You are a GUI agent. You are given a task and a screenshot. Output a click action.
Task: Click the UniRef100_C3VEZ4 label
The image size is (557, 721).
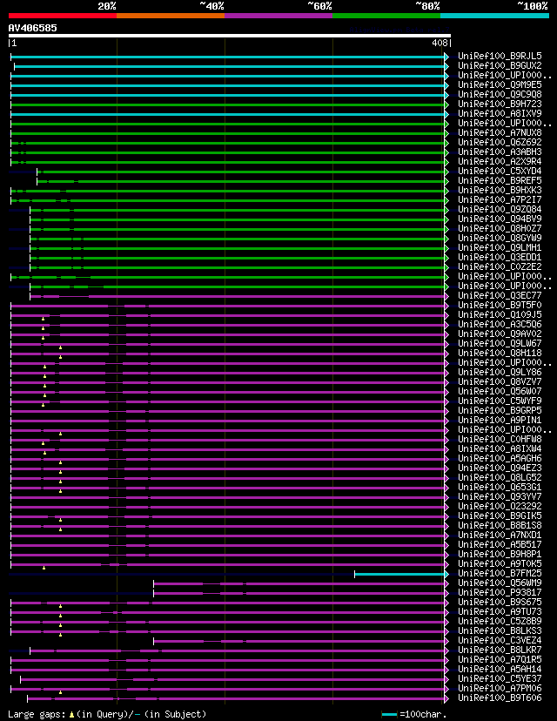tap(500, 641)
